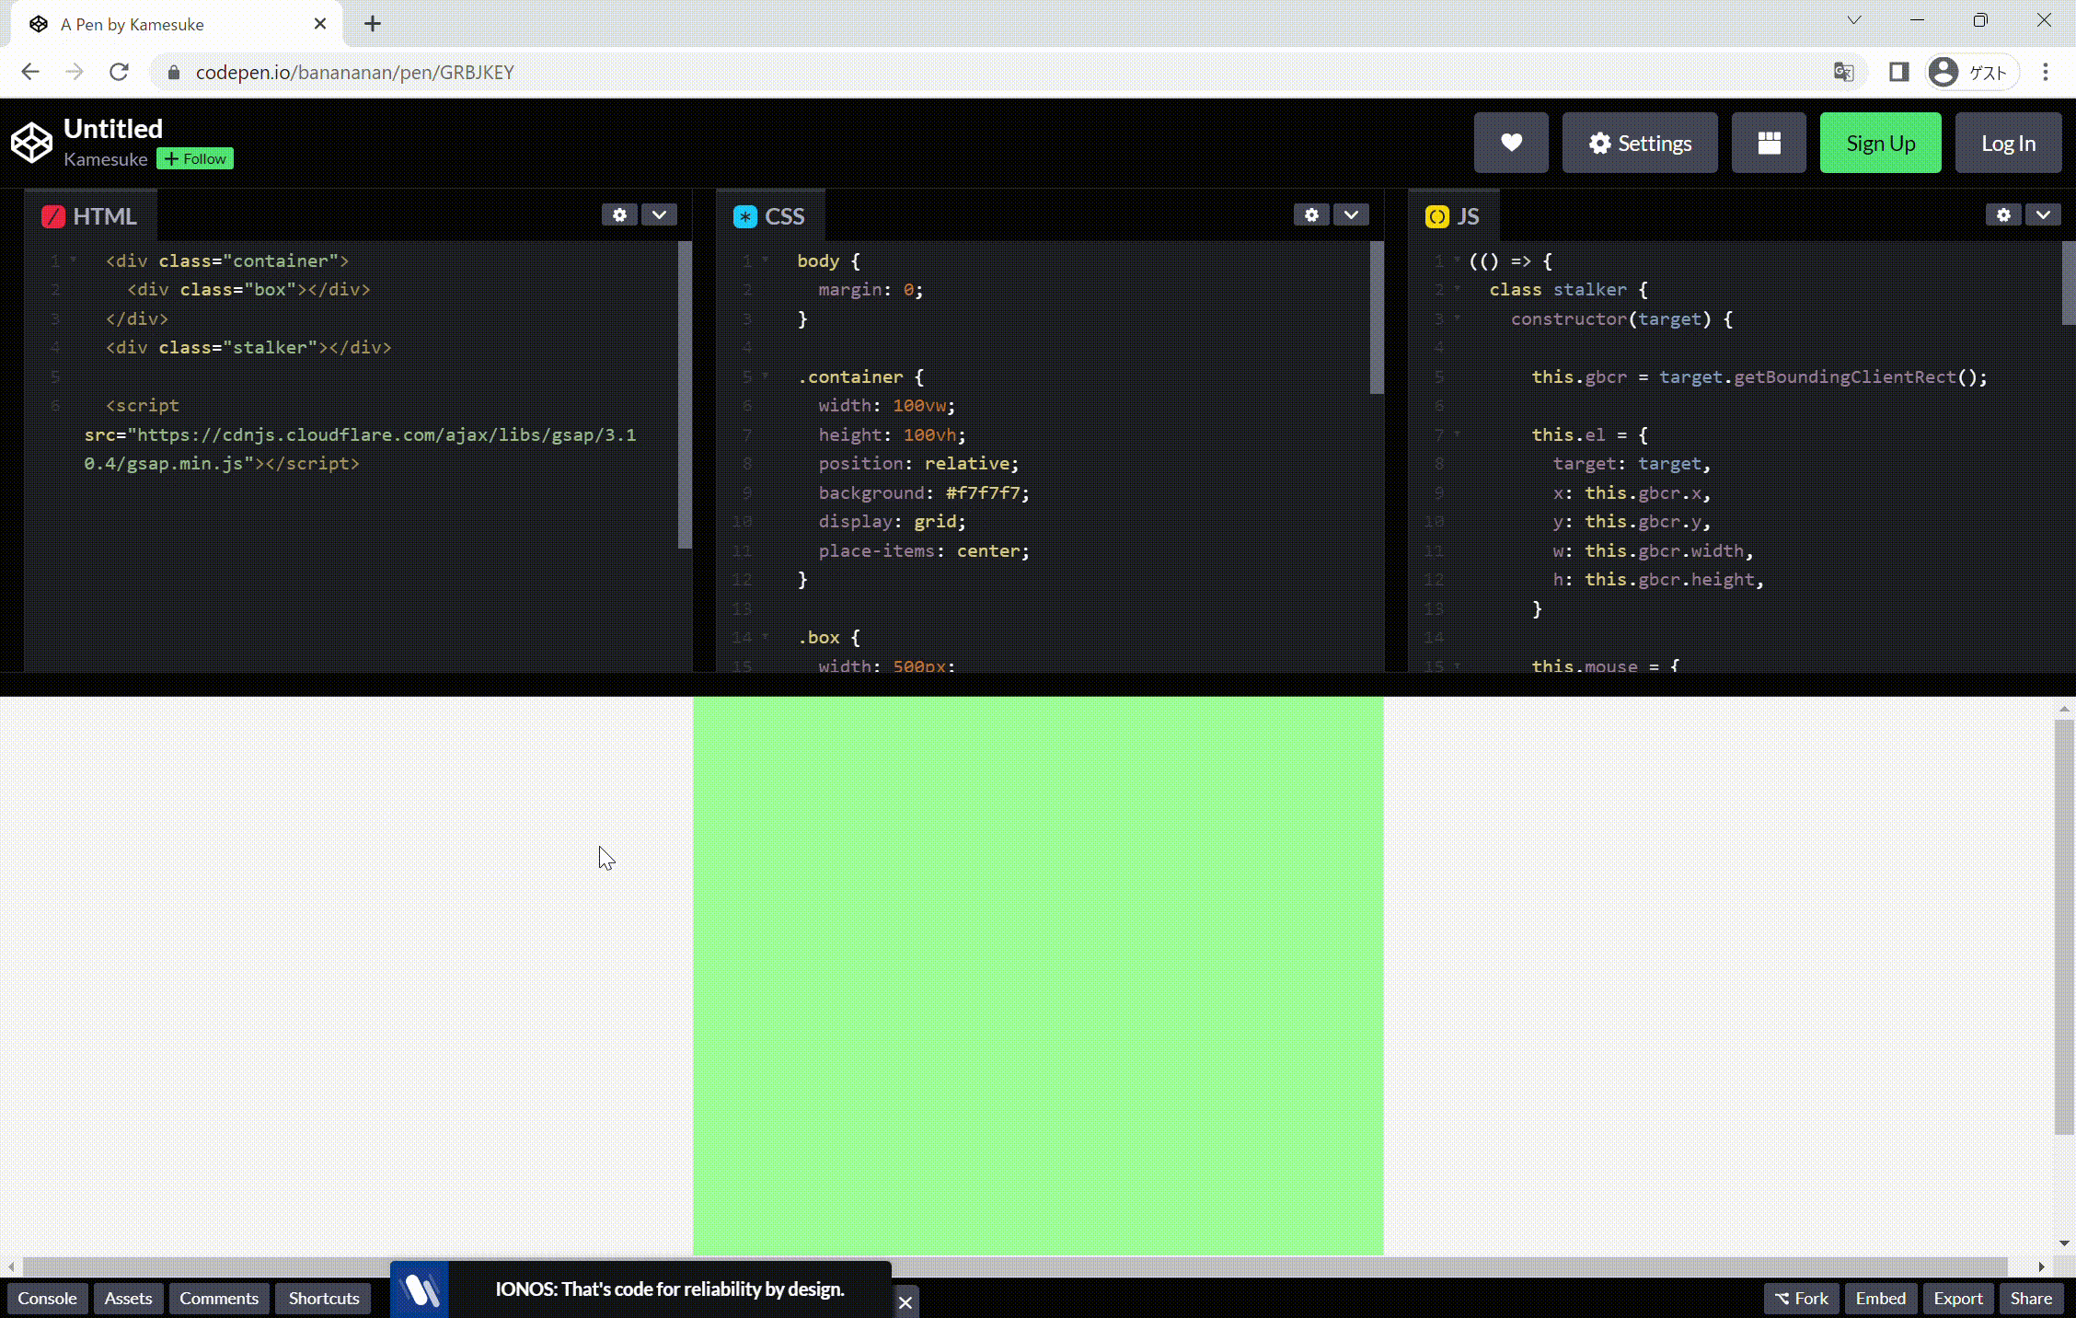Screen dimensions: 2076x1318
Task: Close the IONOS ad banner
Action: 905,1302
